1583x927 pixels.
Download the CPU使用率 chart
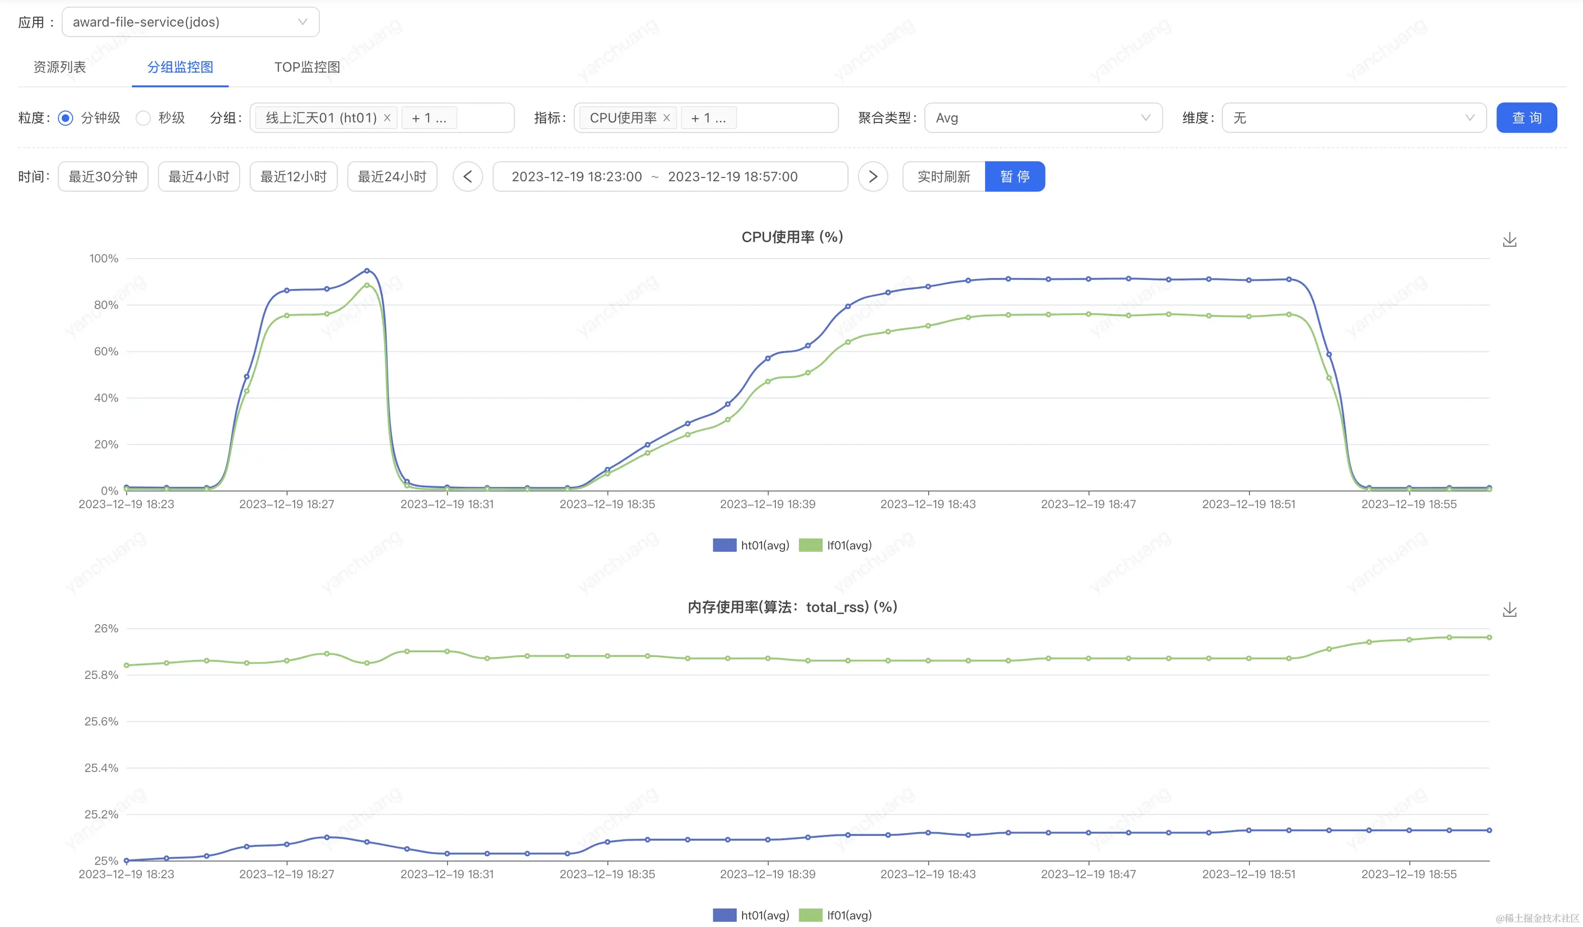tap(1509, 240)
